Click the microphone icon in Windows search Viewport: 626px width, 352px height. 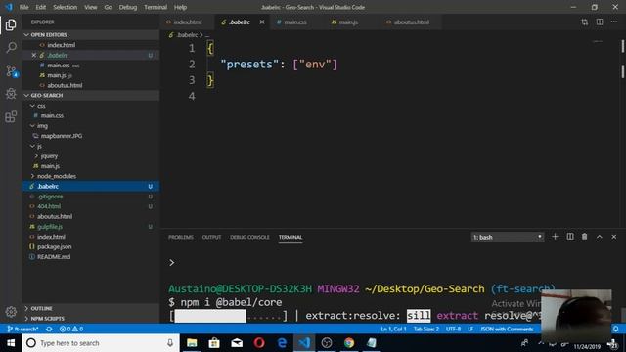click(x=170, y=343)
